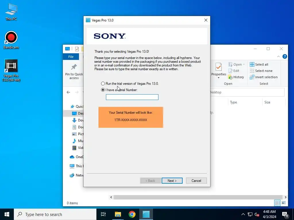Screen dimensions: 294x220
Task: Switch Explorer to details view icon
Action: point(278,203)
